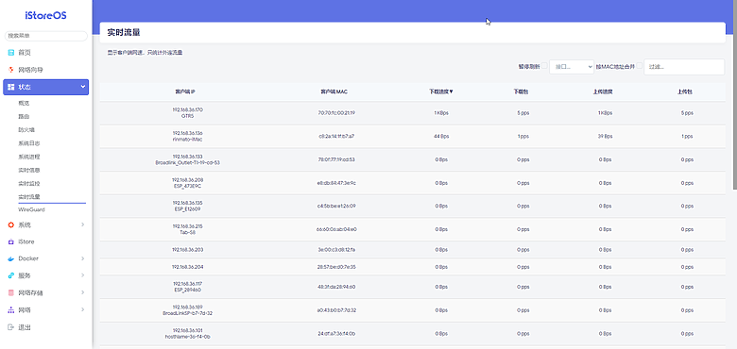Click the 过滤 filter input field
This screenshot has width=737, height=349.
pyautogui.click(x=684, y=67)
